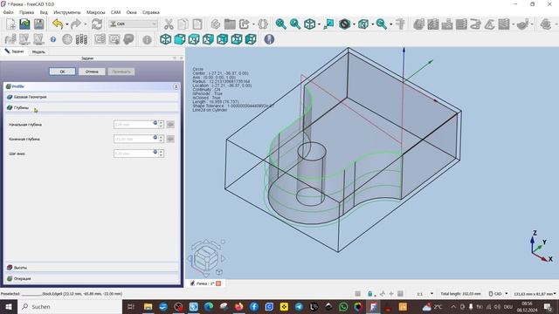Create group with the folder icon

pos(230,24)
